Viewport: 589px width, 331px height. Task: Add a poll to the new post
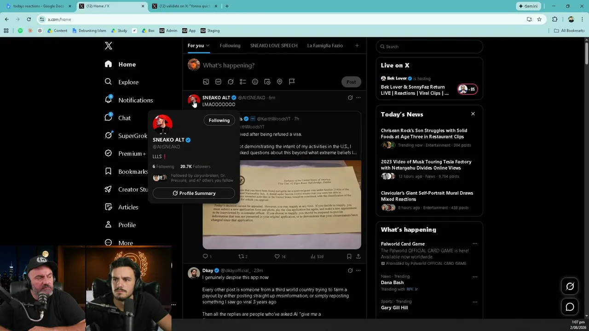pyautogui.click(x=243, y=82)
